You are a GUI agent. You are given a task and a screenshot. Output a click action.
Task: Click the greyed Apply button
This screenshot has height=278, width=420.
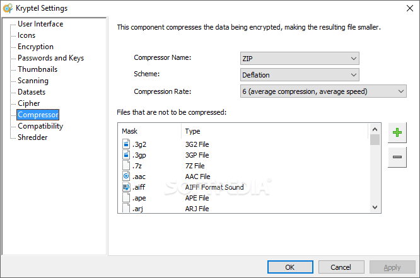392,267
